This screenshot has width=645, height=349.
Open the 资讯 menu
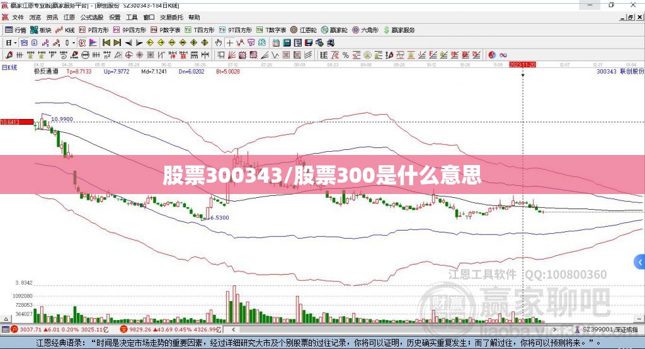click(x=52, y=17)
